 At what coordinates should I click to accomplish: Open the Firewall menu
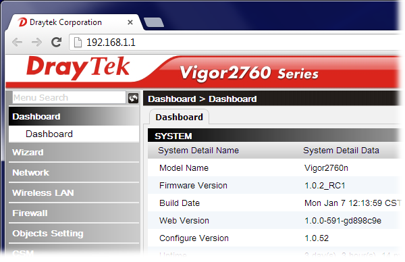[74, 213]
